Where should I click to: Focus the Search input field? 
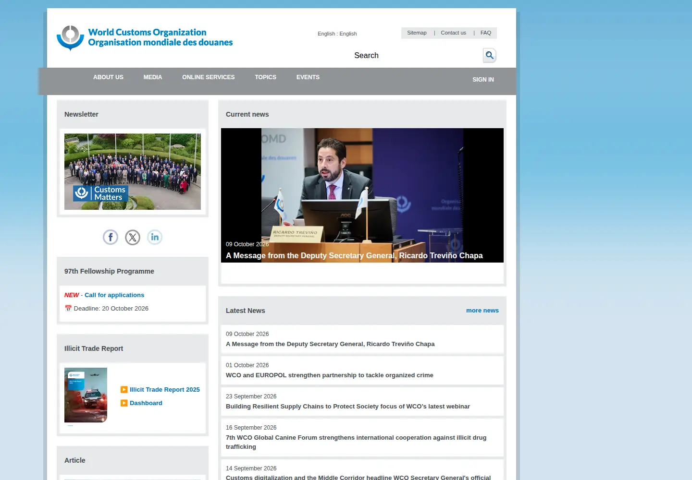(416, 55)
